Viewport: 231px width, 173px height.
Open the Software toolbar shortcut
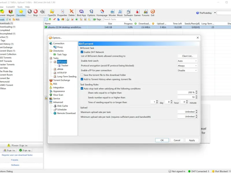128,13
